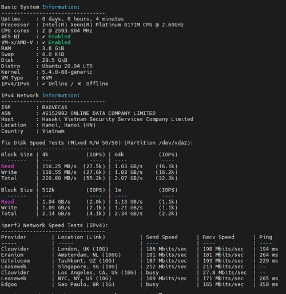This screenshot has height=294, width=286.
Task: Click the Location value 'Hanoi, Hanoi (HN)'
Action: pos(69,125)
